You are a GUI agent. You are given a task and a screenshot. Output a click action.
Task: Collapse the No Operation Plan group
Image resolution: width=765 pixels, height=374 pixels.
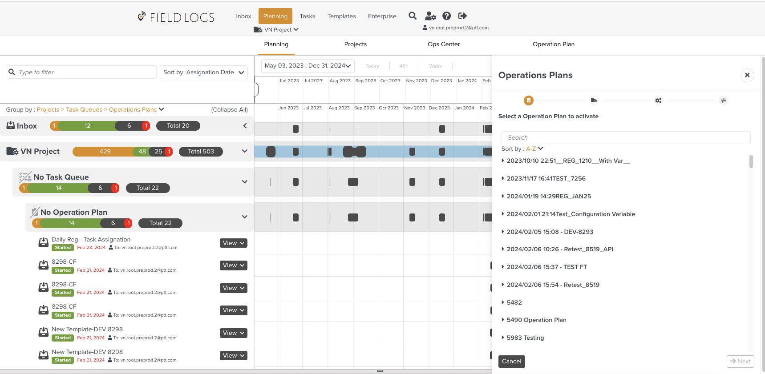(x=244, y=217)
